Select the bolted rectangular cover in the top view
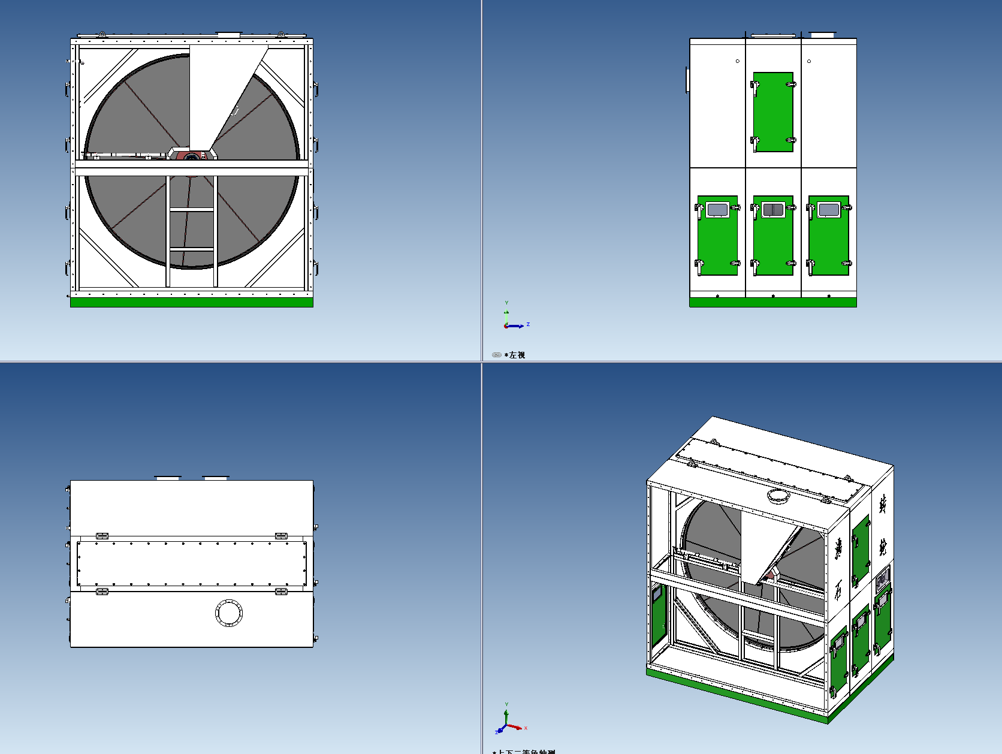1002x754 pixels. (192, 563)
